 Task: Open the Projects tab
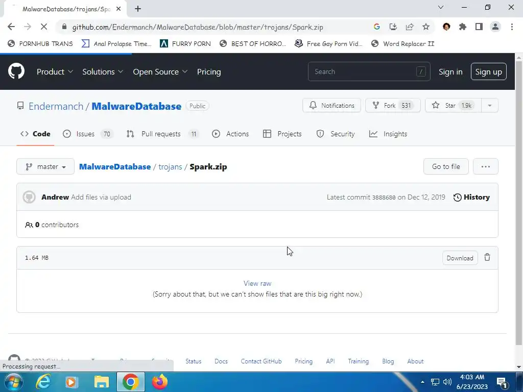point(282,134)
